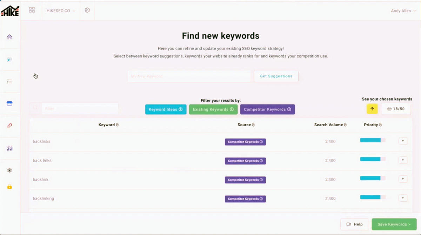Click the Get Suggestions button
The height and width of the screenshot is (235, 421).
276,76
